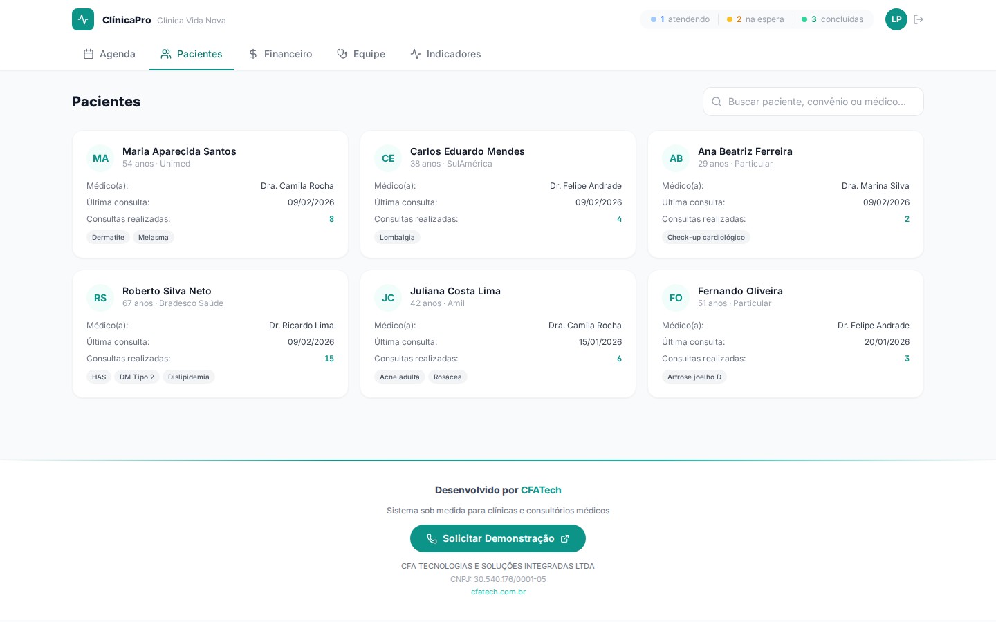This screenshot has width=996, height=622.
Task: Click the blue dot before 'atendendo'
Action: (x=654, y=19)
